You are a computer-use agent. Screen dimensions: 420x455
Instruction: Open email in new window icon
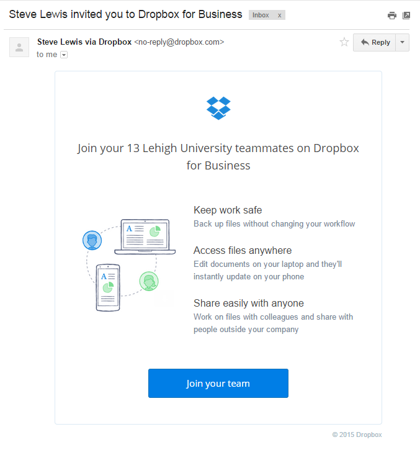click(406, 16)
